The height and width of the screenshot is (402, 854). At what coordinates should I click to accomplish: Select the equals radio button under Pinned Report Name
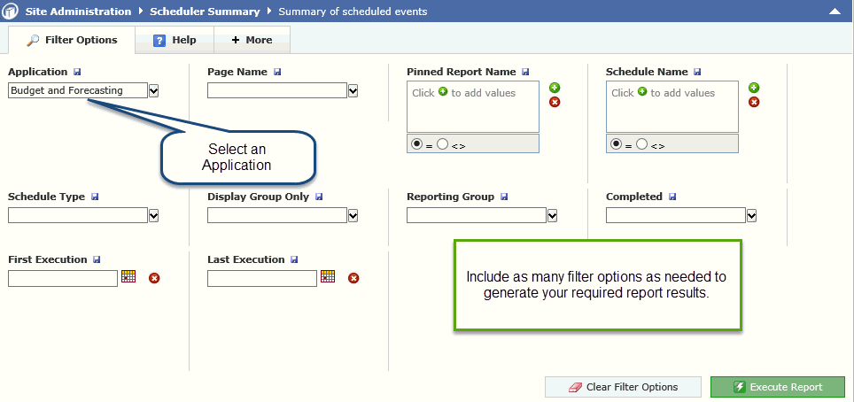pos(415,143)
